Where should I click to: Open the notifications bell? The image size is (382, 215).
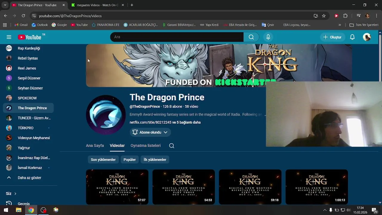pos(352,37)
